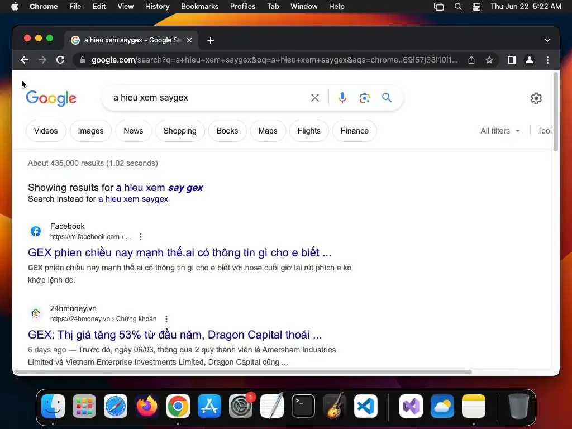Switch to News results
The width and height of the screenshot is (572, 429).
click(x=133, y=131)
